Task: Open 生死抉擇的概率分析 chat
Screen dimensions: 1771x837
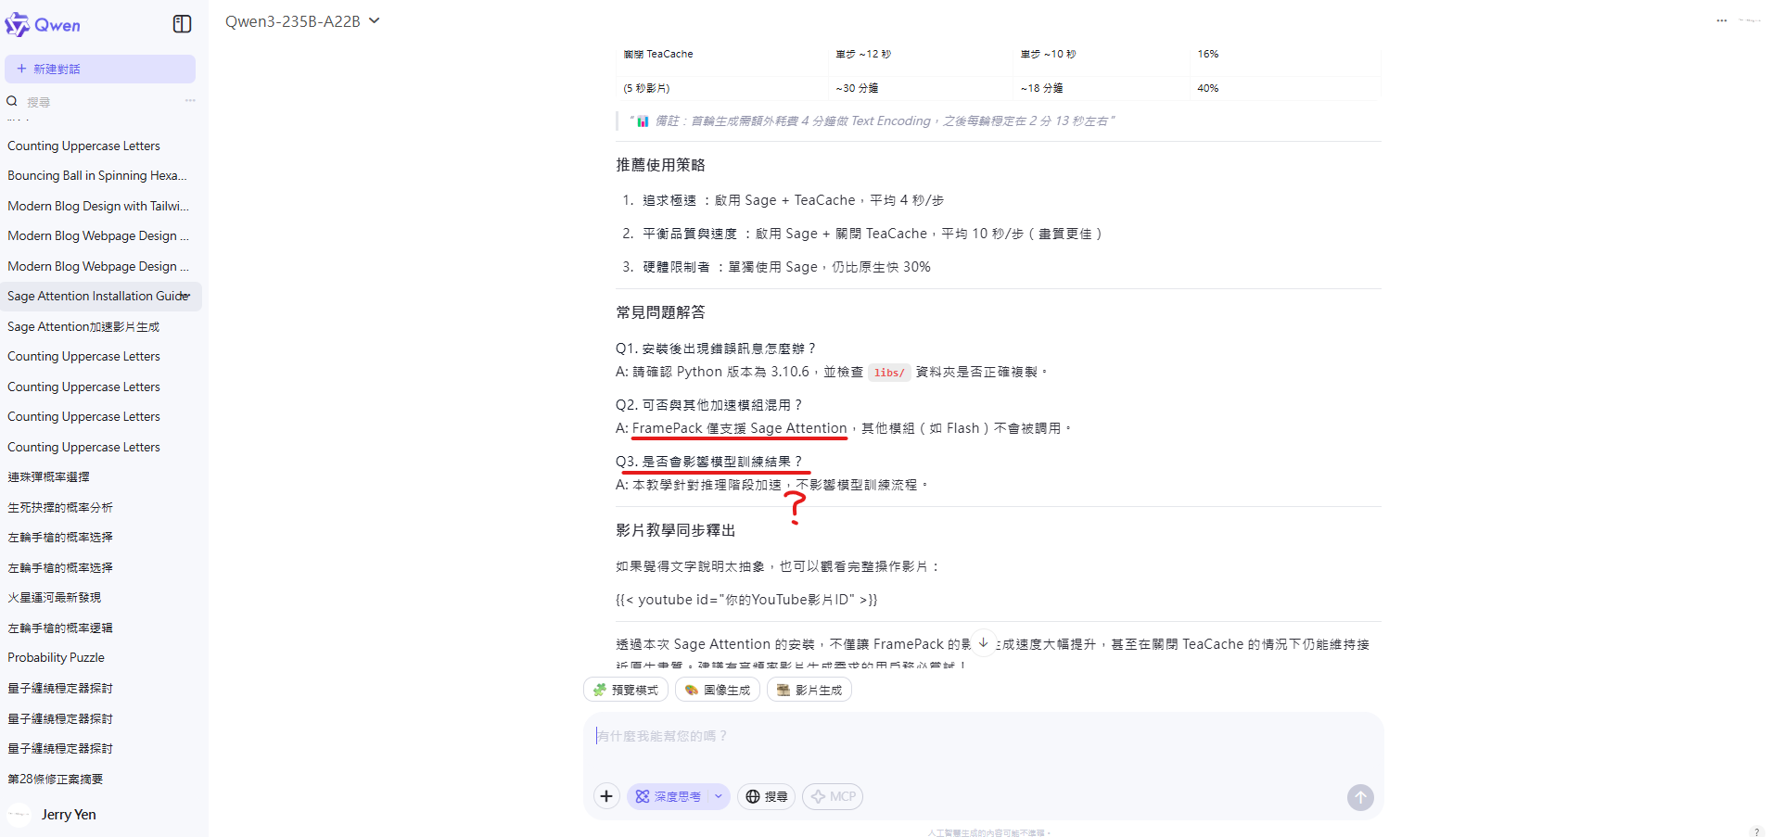Action: point(60,507)
